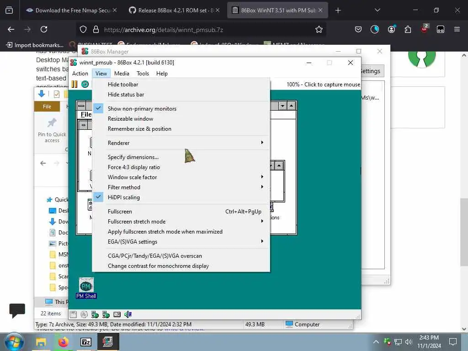Toggle Force 4:3 display ratio
The height and width of the screenshot is (351, 468).
tap(181, 167)
